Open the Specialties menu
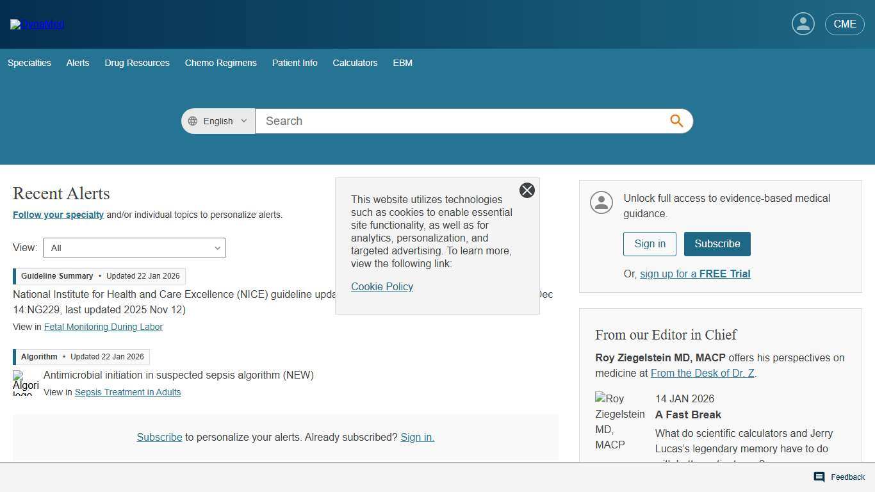Screen dimensions: 875x492 (x=29, y=63)
